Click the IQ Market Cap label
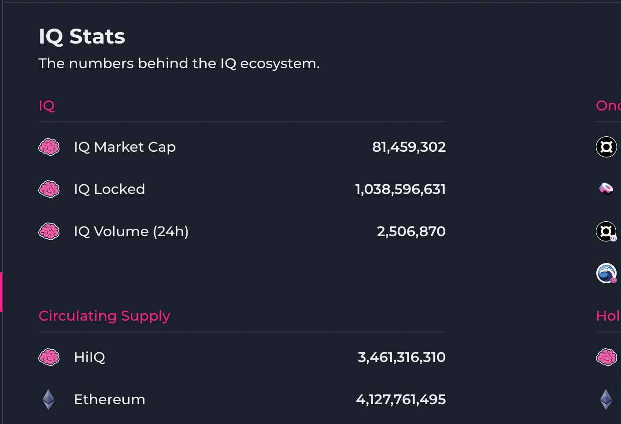Screen dimensions: 621x424 [x=125, y=147]
